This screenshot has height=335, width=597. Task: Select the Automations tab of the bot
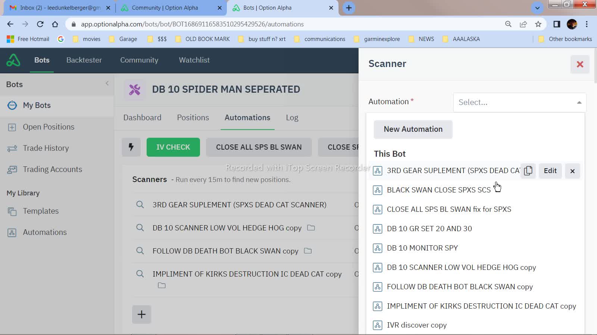247,118
